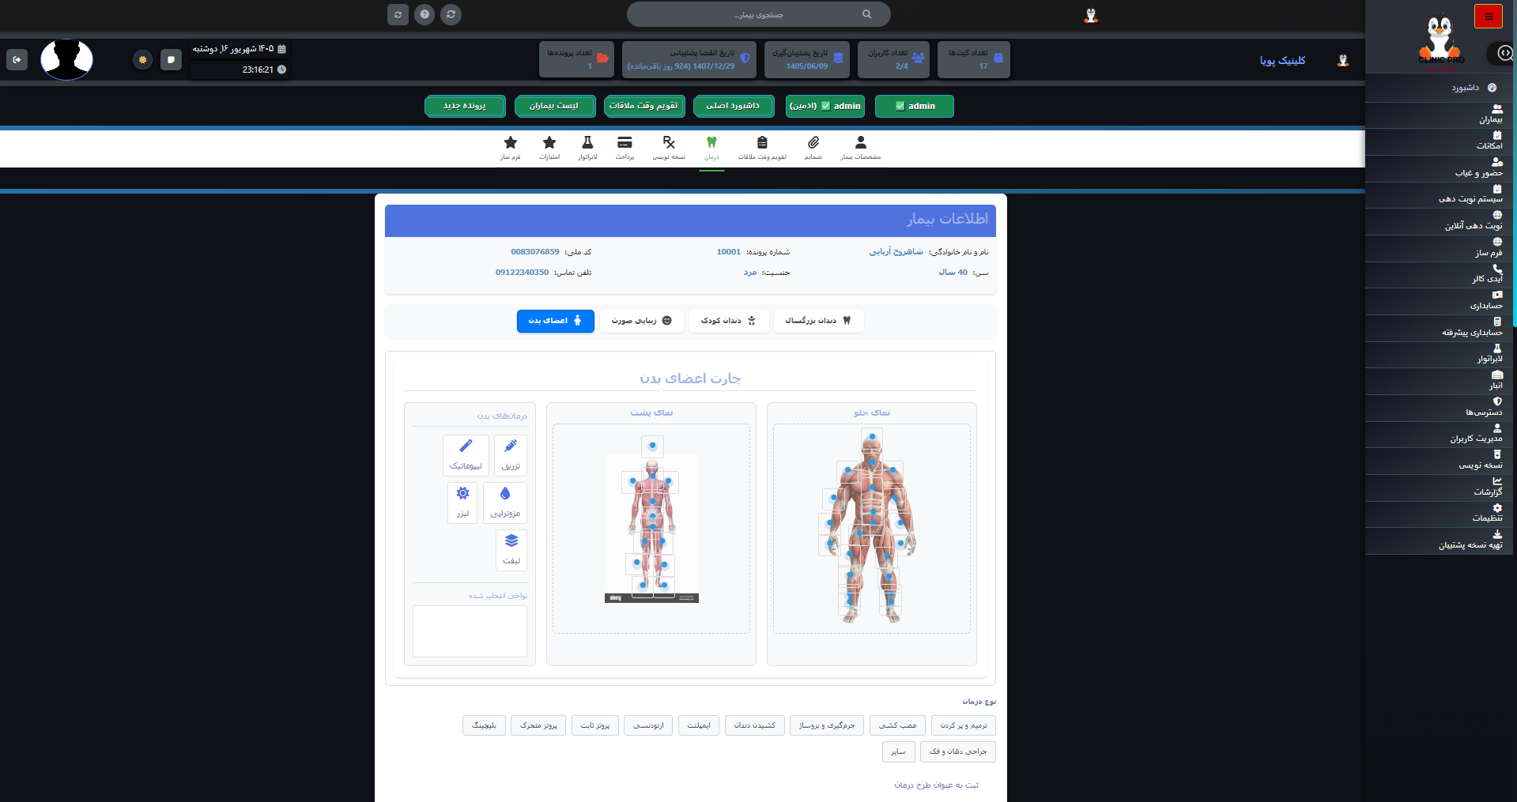
Task: Open داشبورد اصلی (main dashboard) button
Action: pyautogui.click(x=733, y=106)
